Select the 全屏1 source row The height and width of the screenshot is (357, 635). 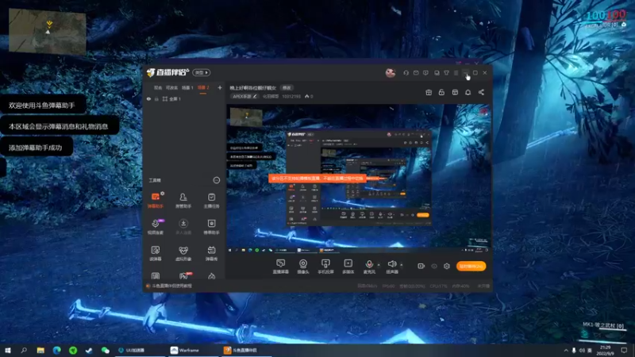click(x=184, y=98)
